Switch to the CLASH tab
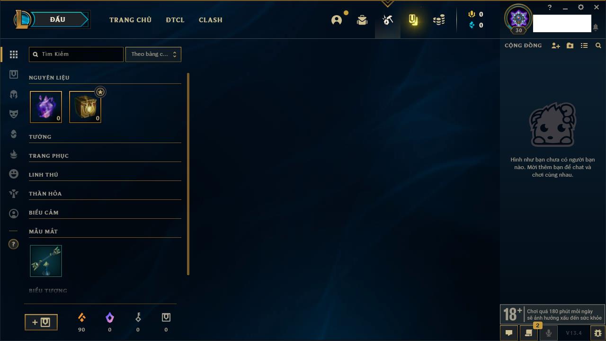 click(x=211, y=20)
